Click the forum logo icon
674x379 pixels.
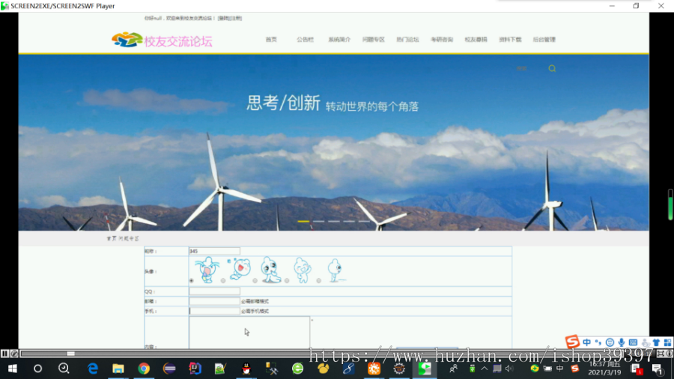point(127,40)
